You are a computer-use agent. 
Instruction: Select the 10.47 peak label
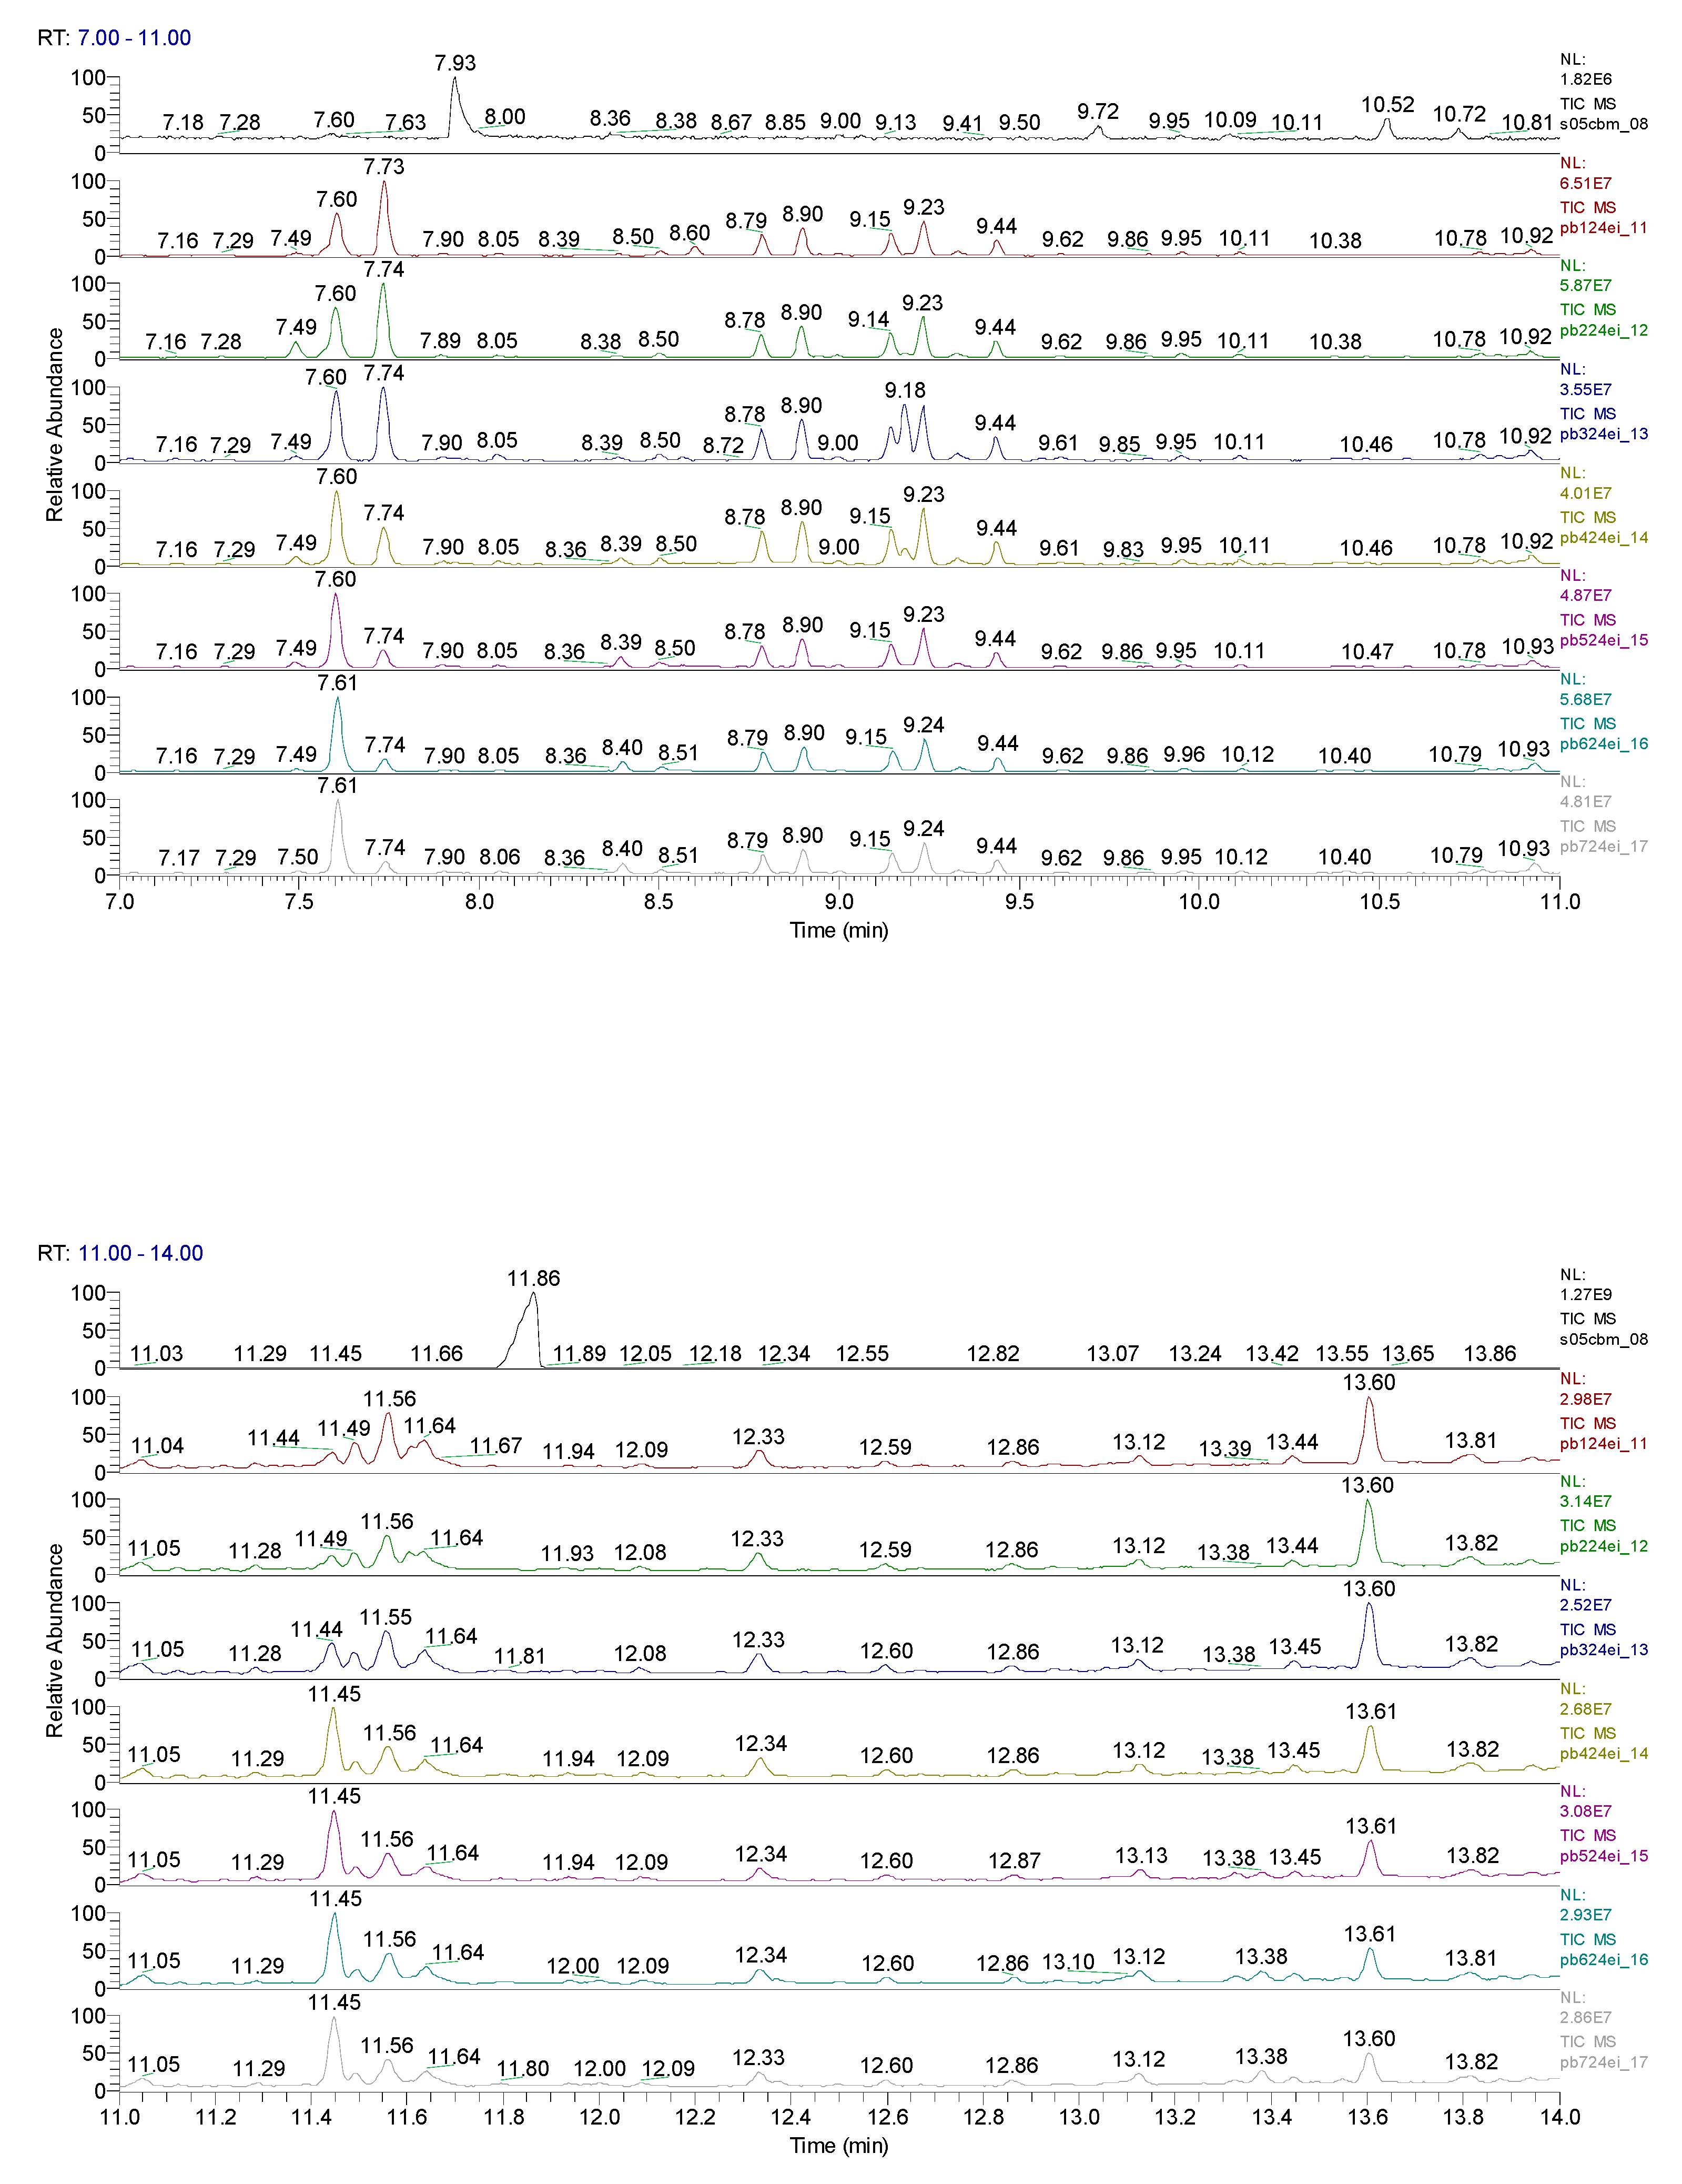(1367, 652)
